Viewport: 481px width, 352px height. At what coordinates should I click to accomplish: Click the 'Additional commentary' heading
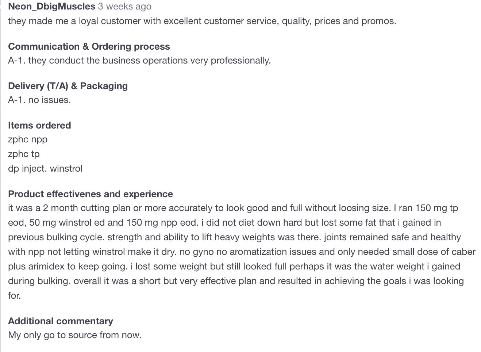(x=61, y=321)
